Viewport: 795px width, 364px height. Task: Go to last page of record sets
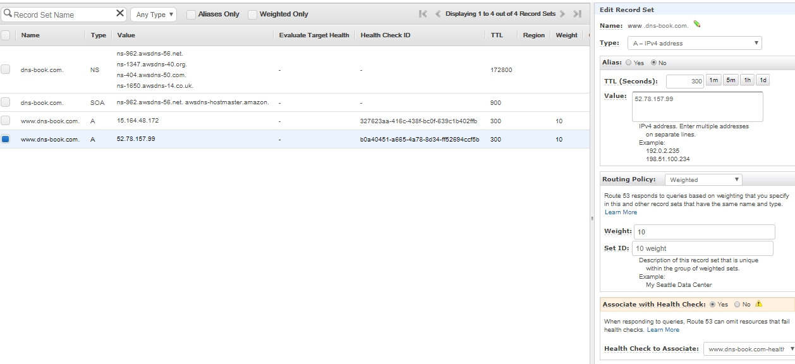coord(577,14)
